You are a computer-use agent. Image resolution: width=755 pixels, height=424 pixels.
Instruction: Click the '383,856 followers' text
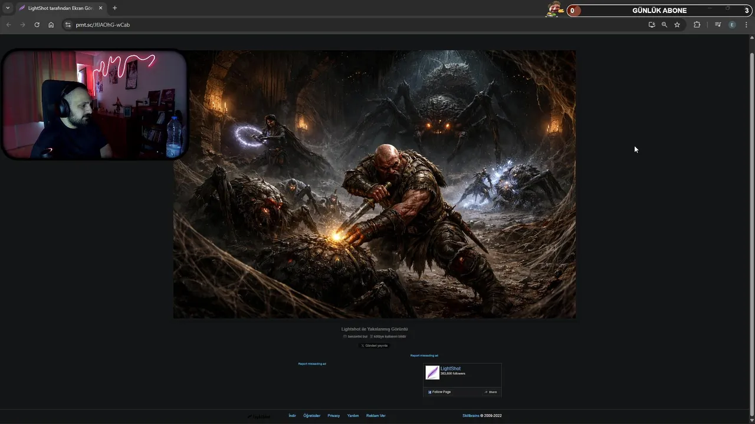(453, 373)
